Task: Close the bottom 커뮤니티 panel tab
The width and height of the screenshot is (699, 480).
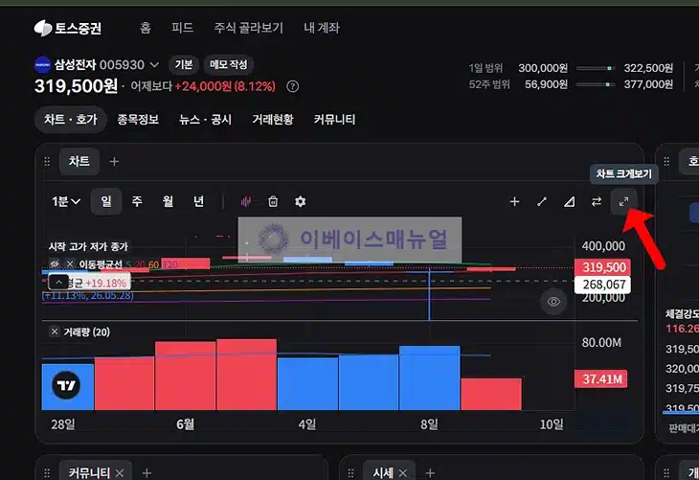Action: [x=120, y=473]
